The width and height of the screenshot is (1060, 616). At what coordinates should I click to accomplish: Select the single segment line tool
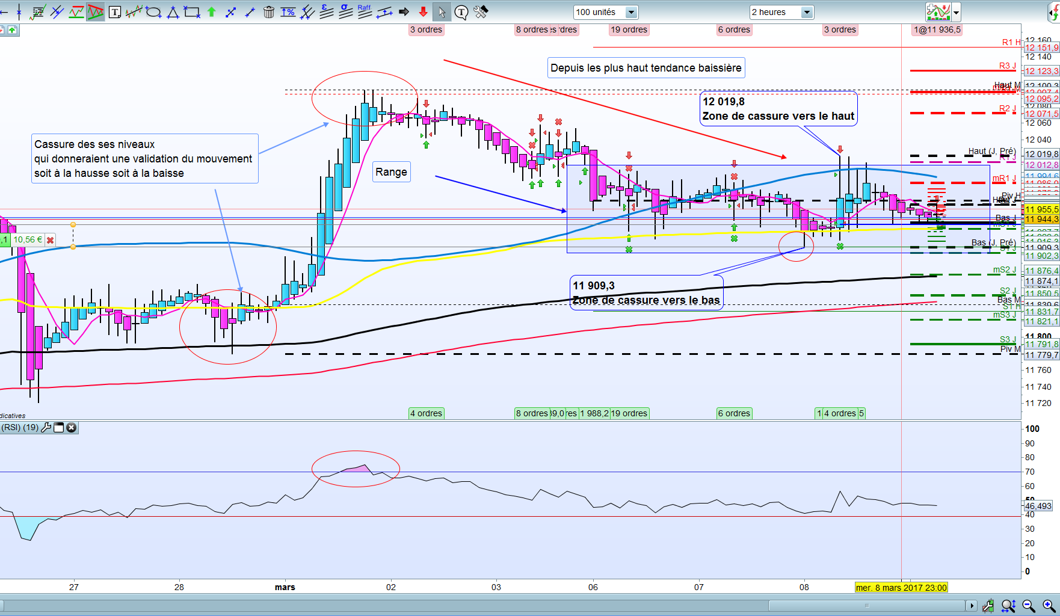click(250, 11)
